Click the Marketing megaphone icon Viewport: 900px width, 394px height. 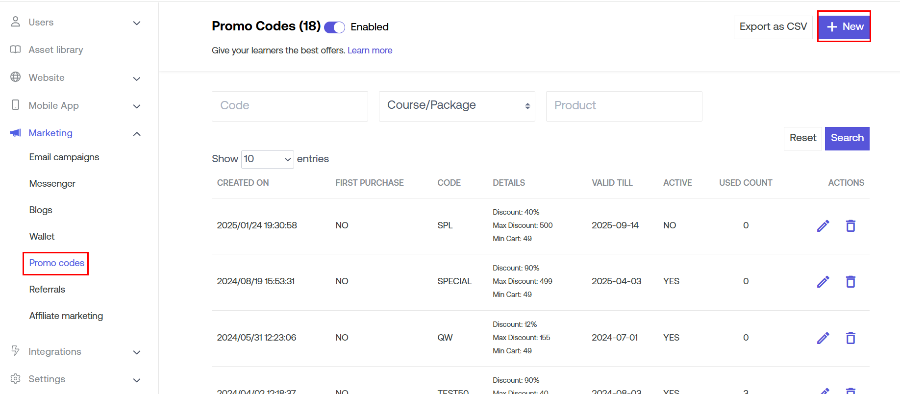pyautogui.click(x=16, y=133)
